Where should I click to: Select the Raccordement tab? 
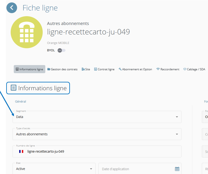168,69
